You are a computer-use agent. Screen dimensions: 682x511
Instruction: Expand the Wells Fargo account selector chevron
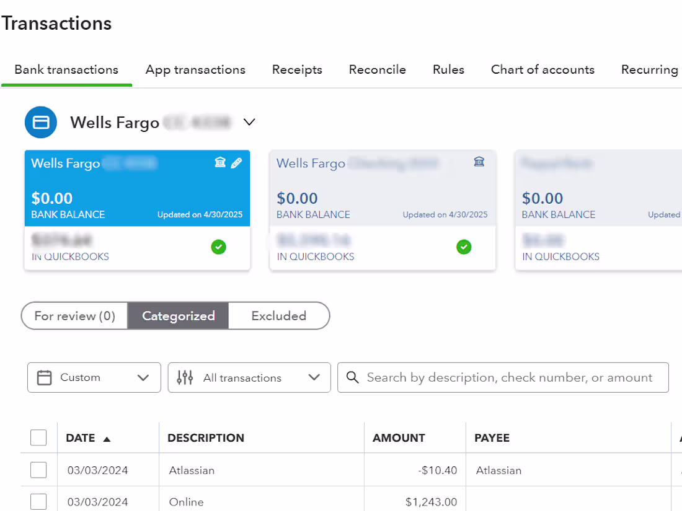pyautogui.click(x=249, y=123)
